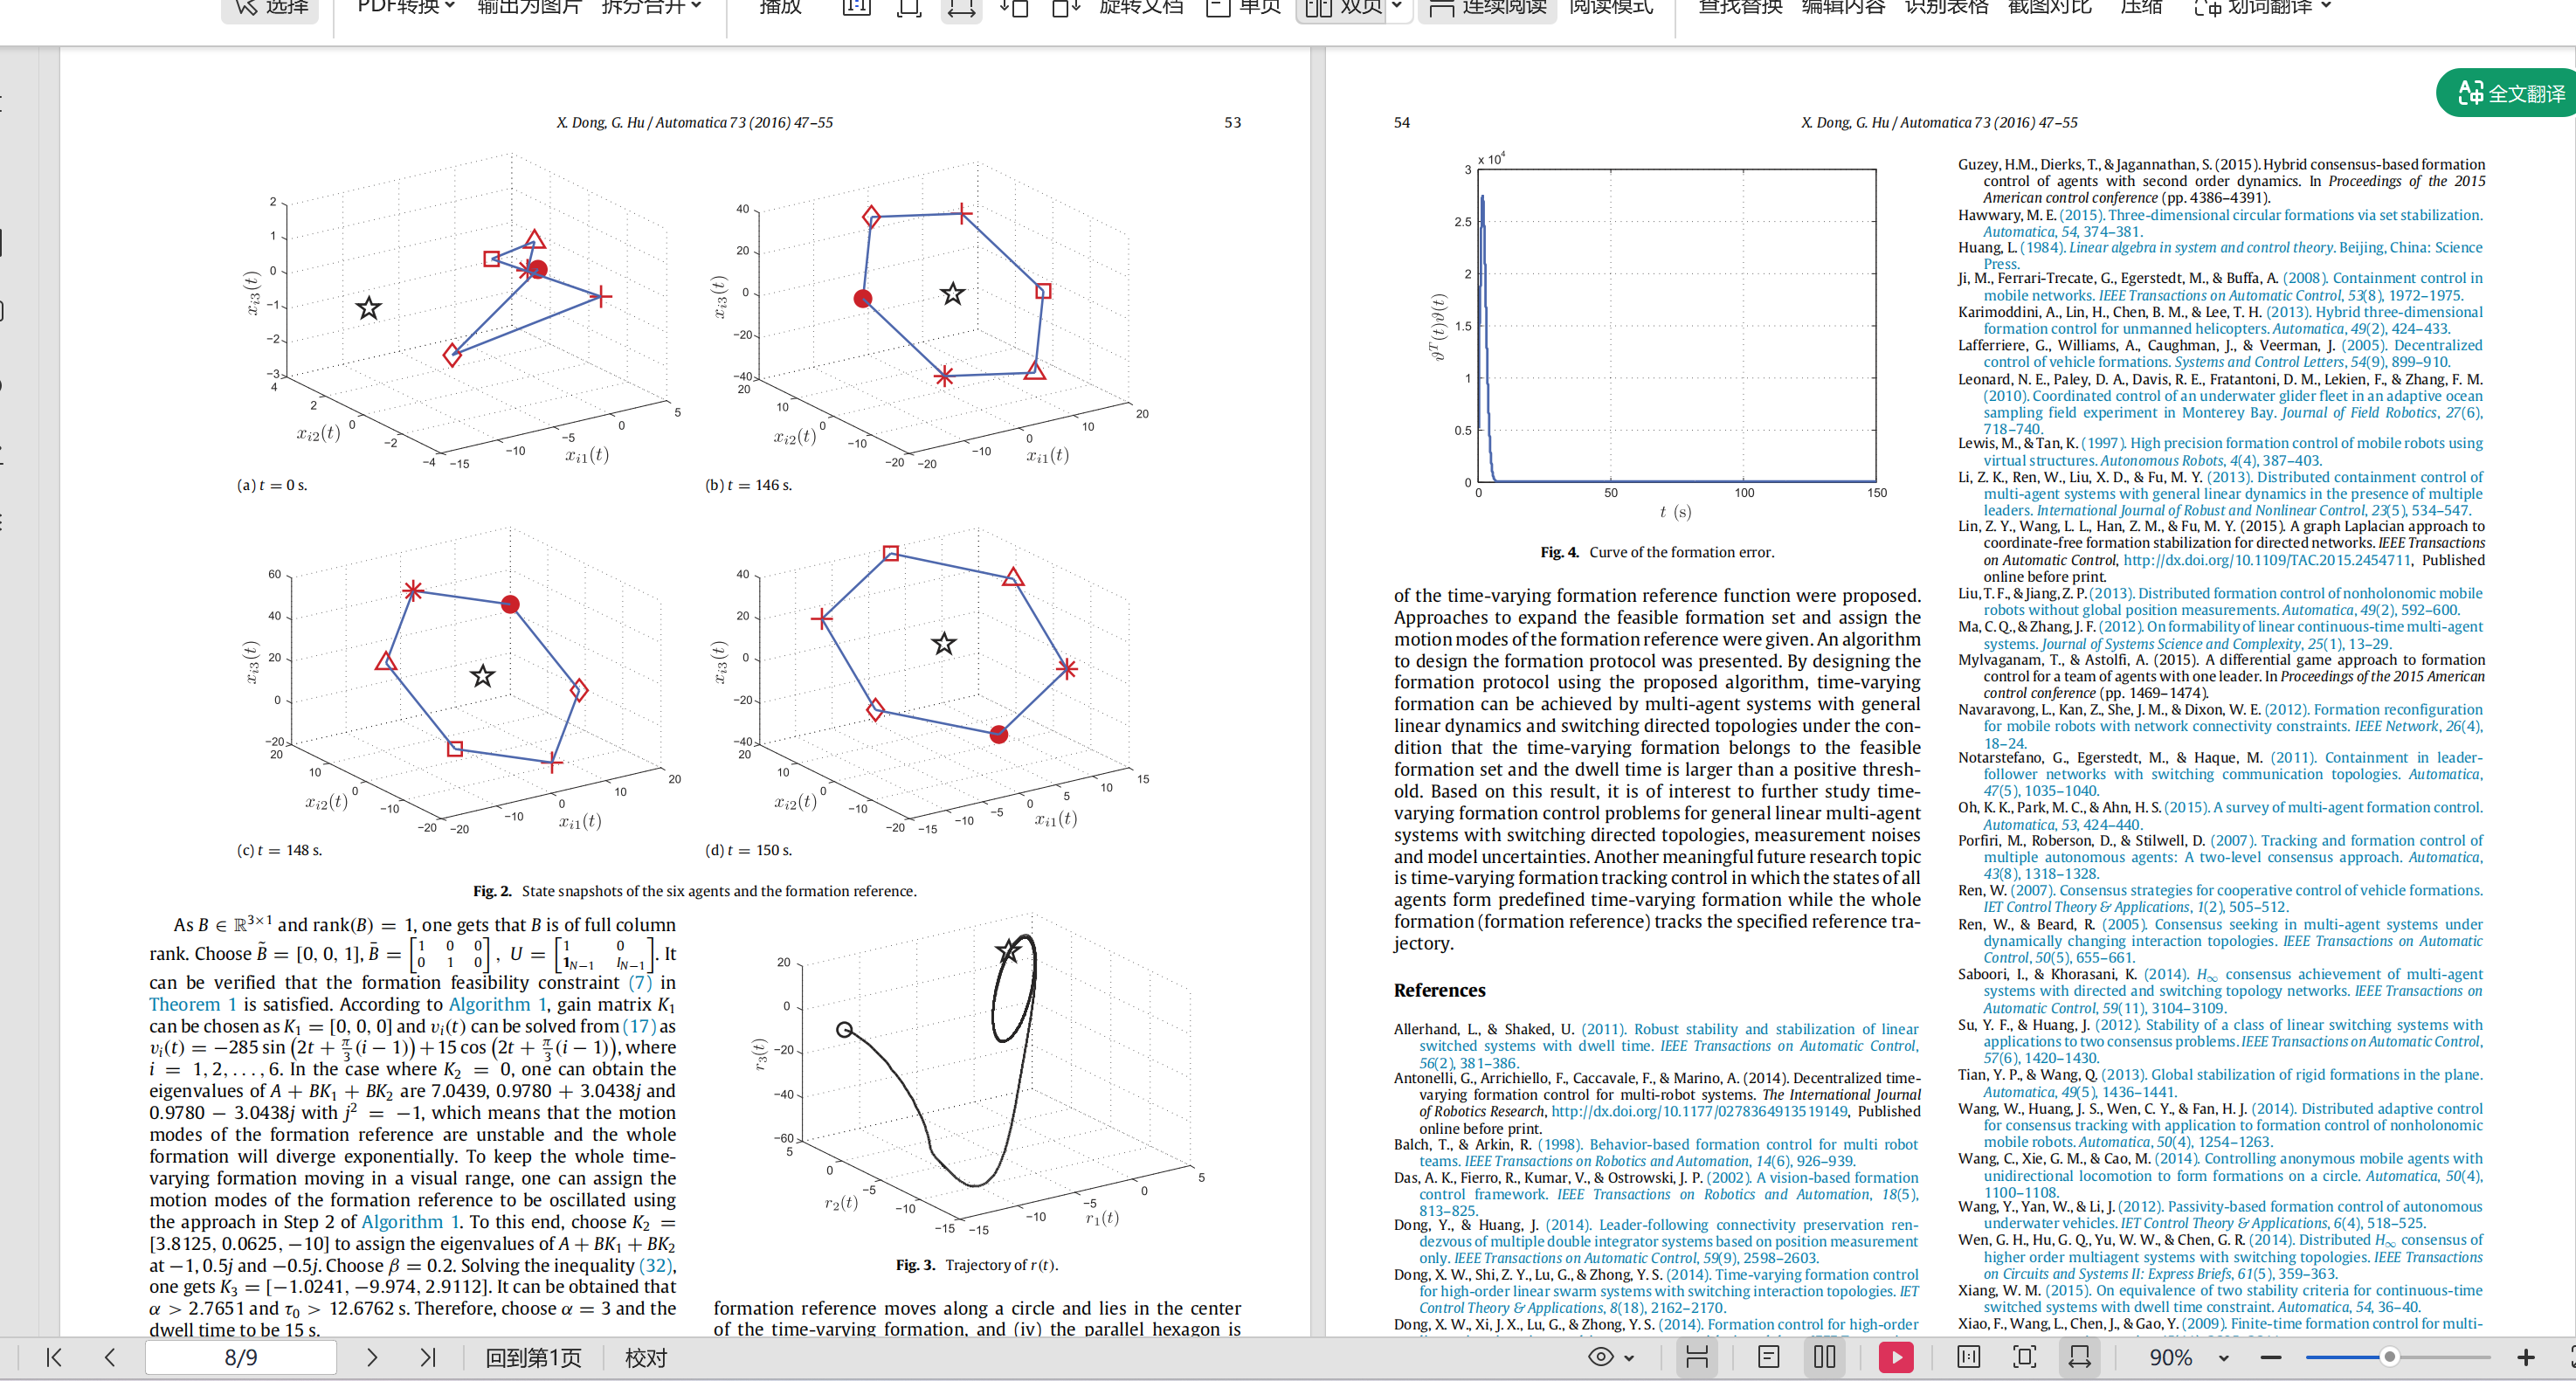Click the zoom in plus icon
2576x1381 pixels.
2526,1357
